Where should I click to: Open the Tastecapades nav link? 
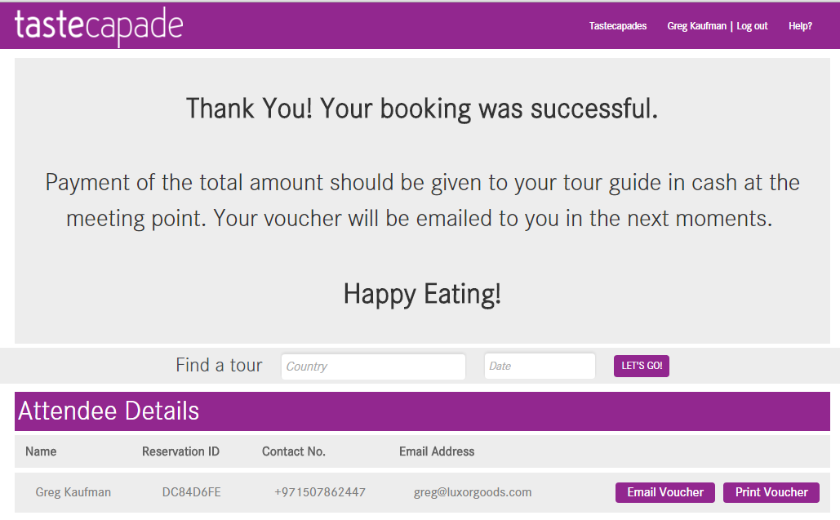tap(618, 26)
